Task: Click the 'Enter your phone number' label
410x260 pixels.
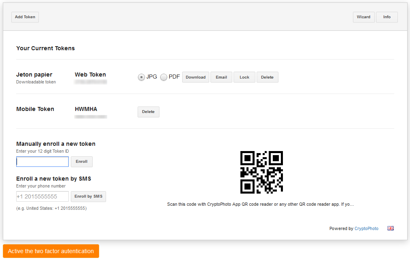Action: 41,186
